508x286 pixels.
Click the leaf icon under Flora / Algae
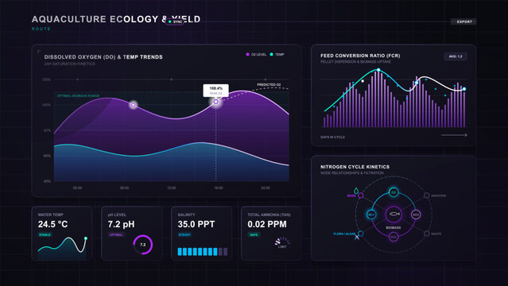click(357, 238)
